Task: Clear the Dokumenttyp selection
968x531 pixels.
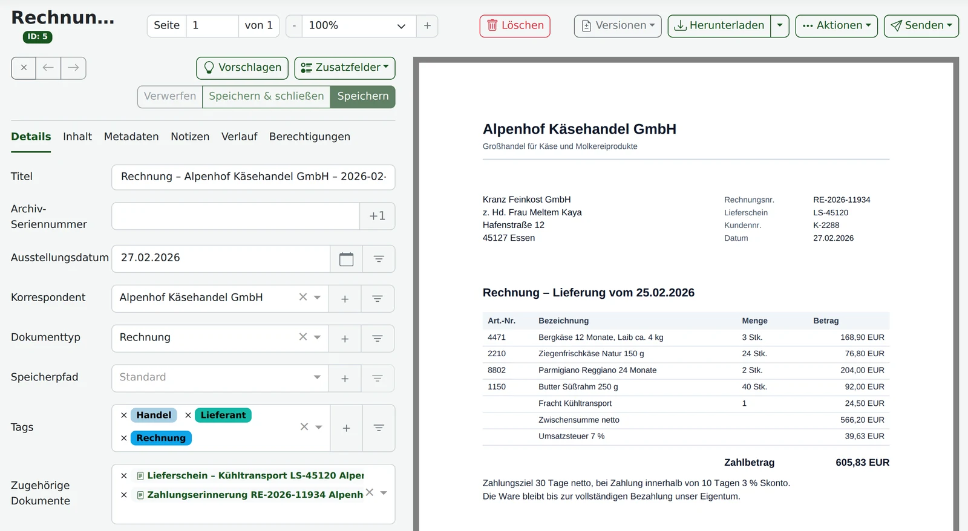Action: (x=303, y=337)
